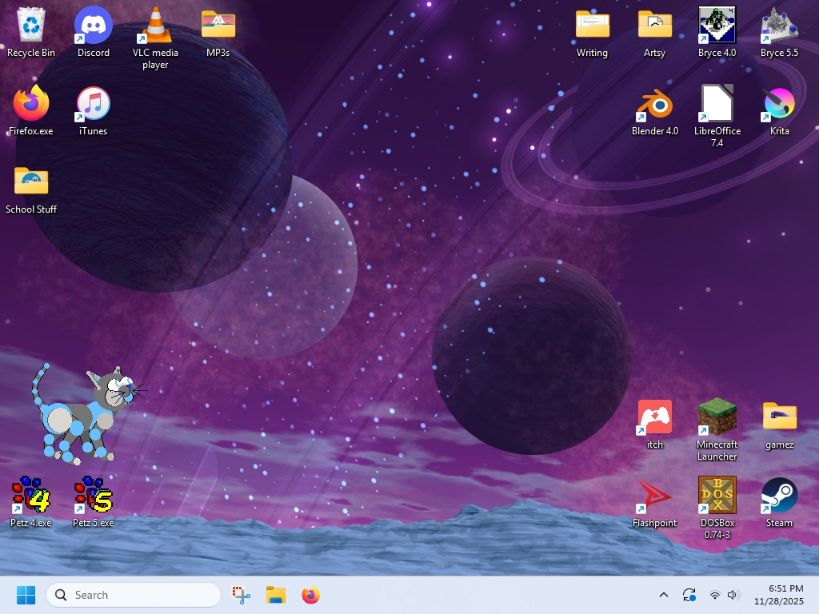Expand the hidden system tray icons
This screenshot has width=819, height=614.
point(663,595)
